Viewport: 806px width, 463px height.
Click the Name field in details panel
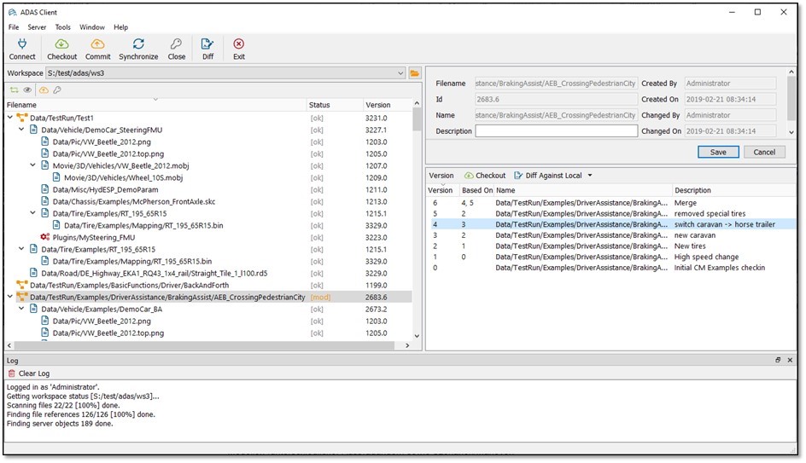(556, 115)
